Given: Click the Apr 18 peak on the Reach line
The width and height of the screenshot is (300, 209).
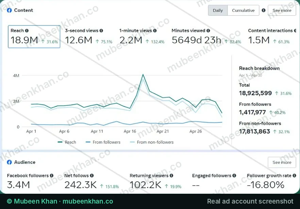Looking at the screenshot, I should (x=143, y=75).
